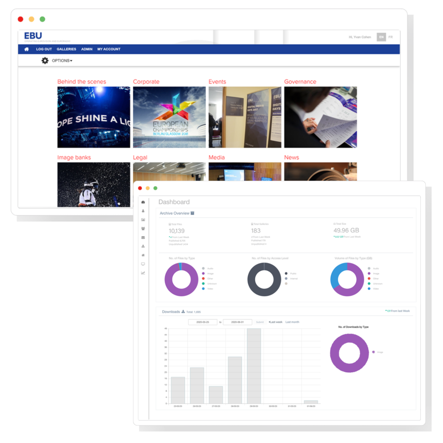Click the home icon in the EBU navigation bar
This screenshot has height=443, width=443.
27,49
